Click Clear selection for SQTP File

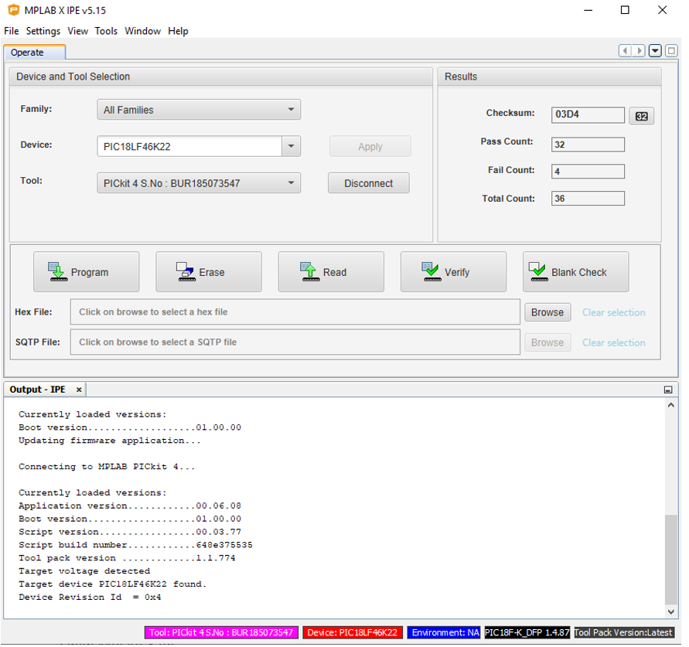pyautogui.click(x=613, y=342)
